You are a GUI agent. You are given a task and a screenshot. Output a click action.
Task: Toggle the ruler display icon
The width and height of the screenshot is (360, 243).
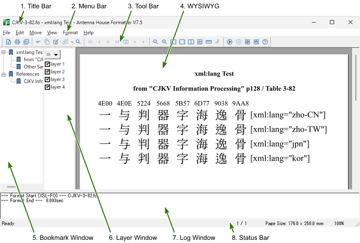[209, 41]
